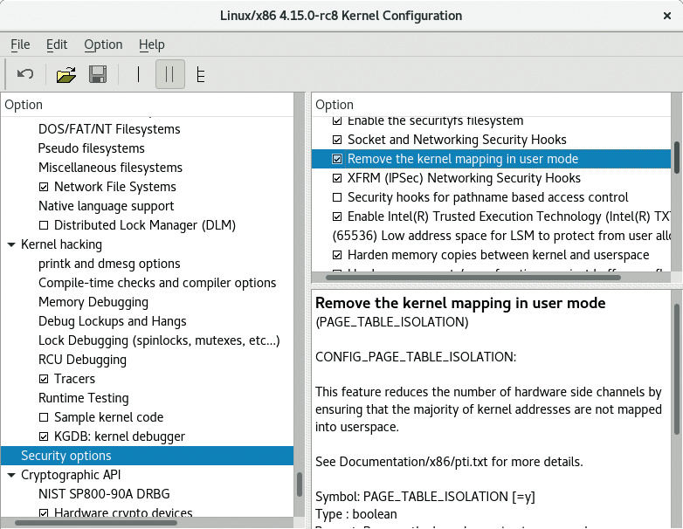Enable Distributed Lock Manager (DLM) checkbox

pyautogui.click(x=45, y=225)
